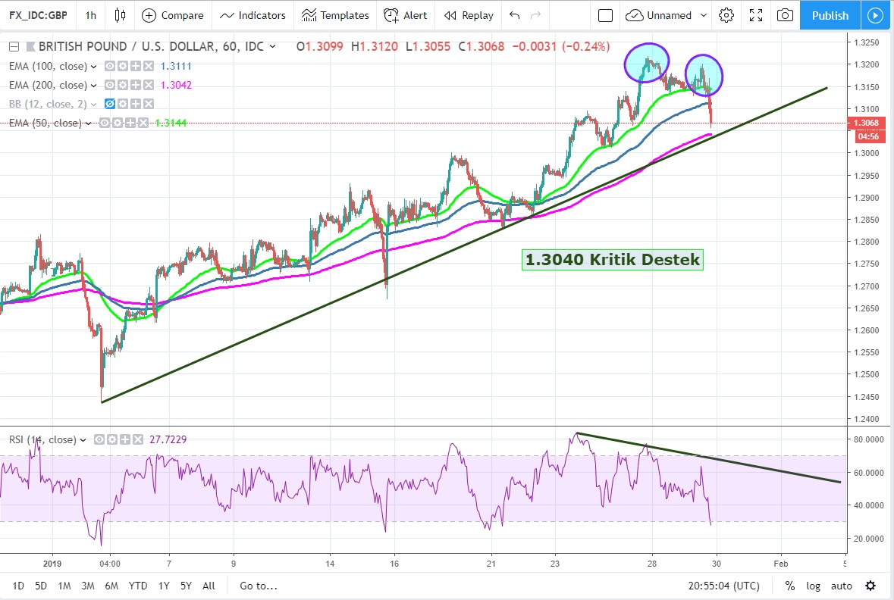This screenshot has height=600, width=894.
Task: Show the hidden BB (12, close, 2) indicator
Action: coord(111,104)
